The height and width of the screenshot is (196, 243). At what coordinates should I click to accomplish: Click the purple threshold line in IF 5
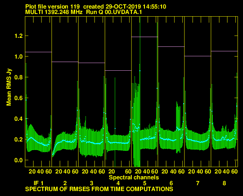point(144,37)
